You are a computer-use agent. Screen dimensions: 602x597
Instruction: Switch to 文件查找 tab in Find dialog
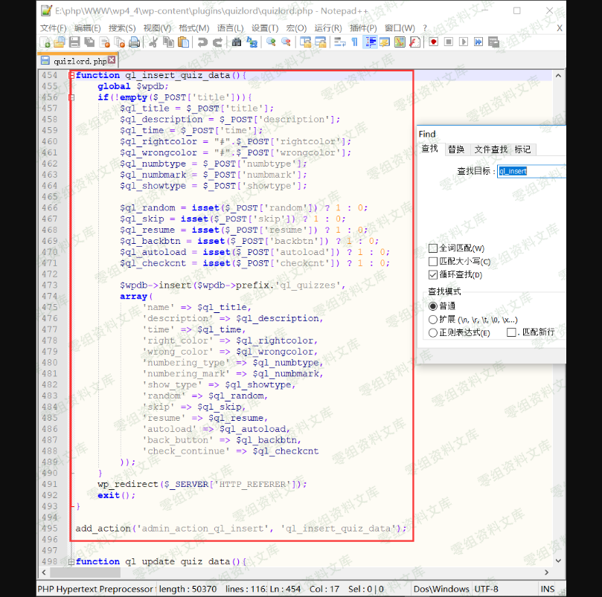(x=490, y=149)
